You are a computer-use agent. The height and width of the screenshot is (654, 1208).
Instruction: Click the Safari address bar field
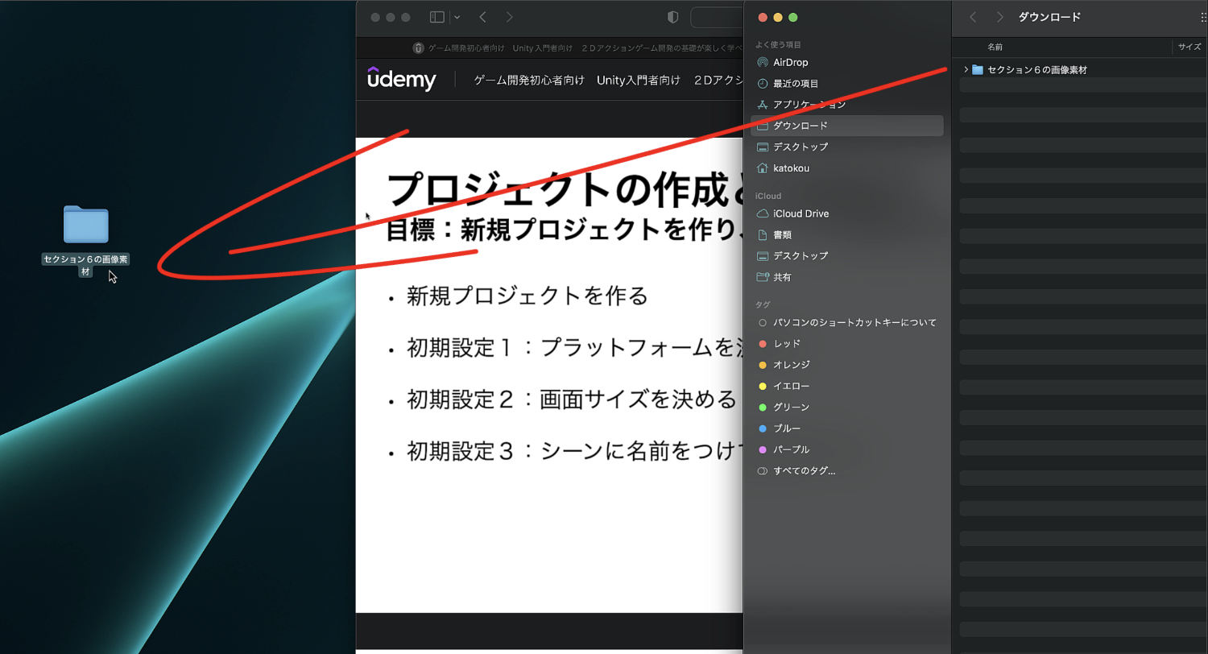coord(717,17)
